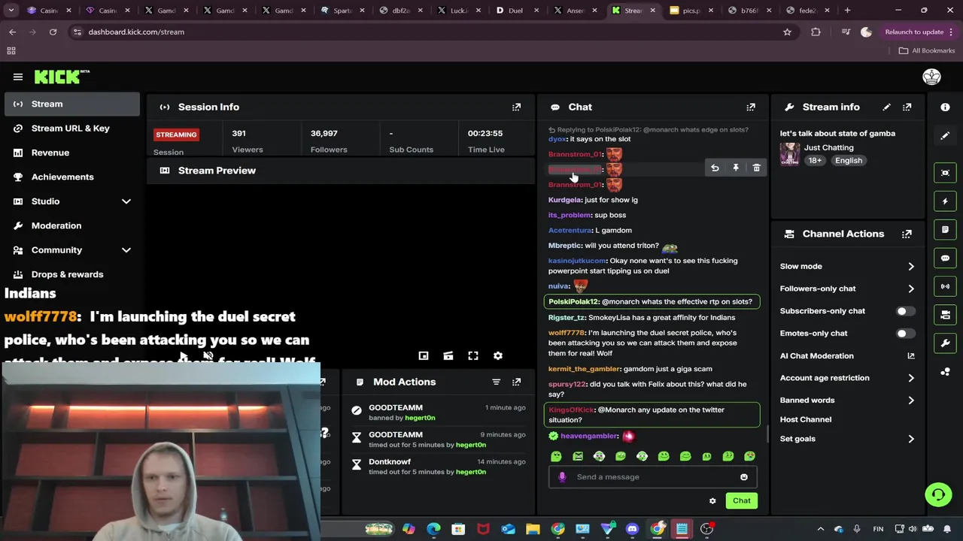Click the Just Chatting category thumbnail
963x541 pixels.
(790, 154)
